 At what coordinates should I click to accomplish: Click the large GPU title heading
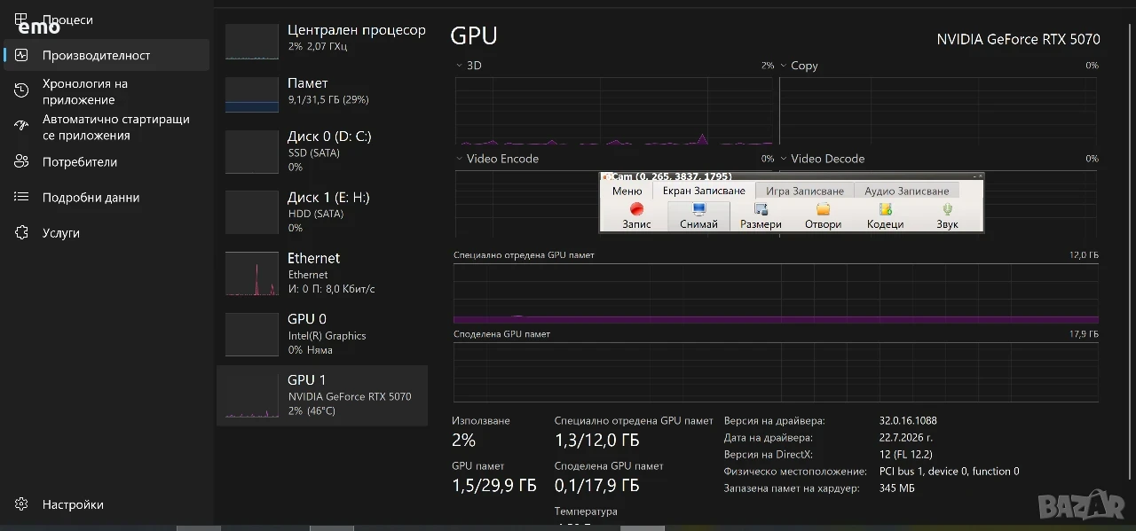click(x=474, y=36)
